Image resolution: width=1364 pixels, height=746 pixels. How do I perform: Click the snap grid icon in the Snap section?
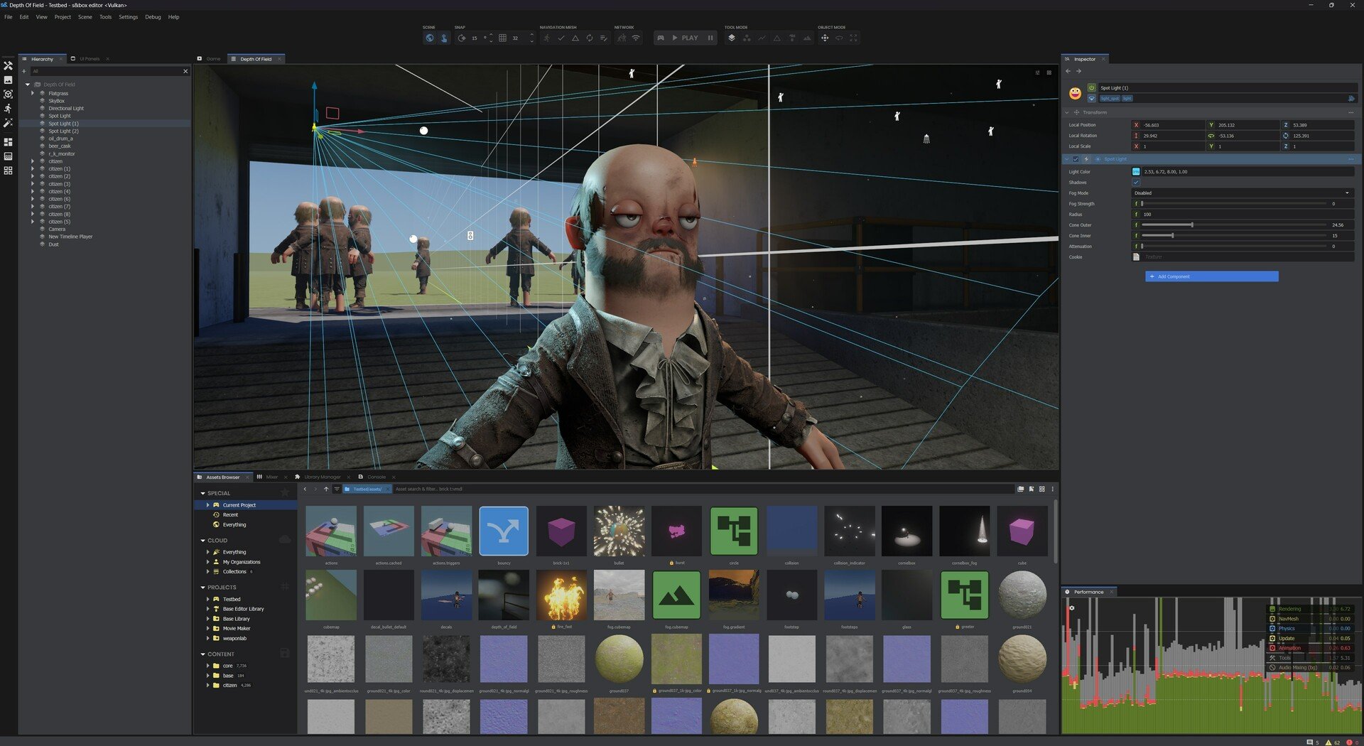click(x=503, y=38)
